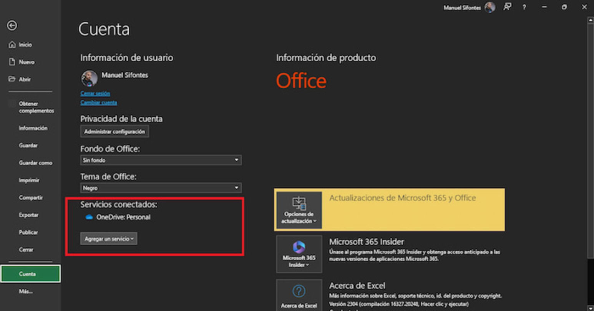594x311 pixels.
Task: Open the Compartir page
Action: pos(31,198)
